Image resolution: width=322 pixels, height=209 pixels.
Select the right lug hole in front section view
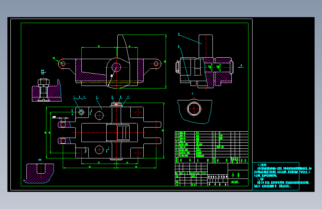click(x=156, y=64)
